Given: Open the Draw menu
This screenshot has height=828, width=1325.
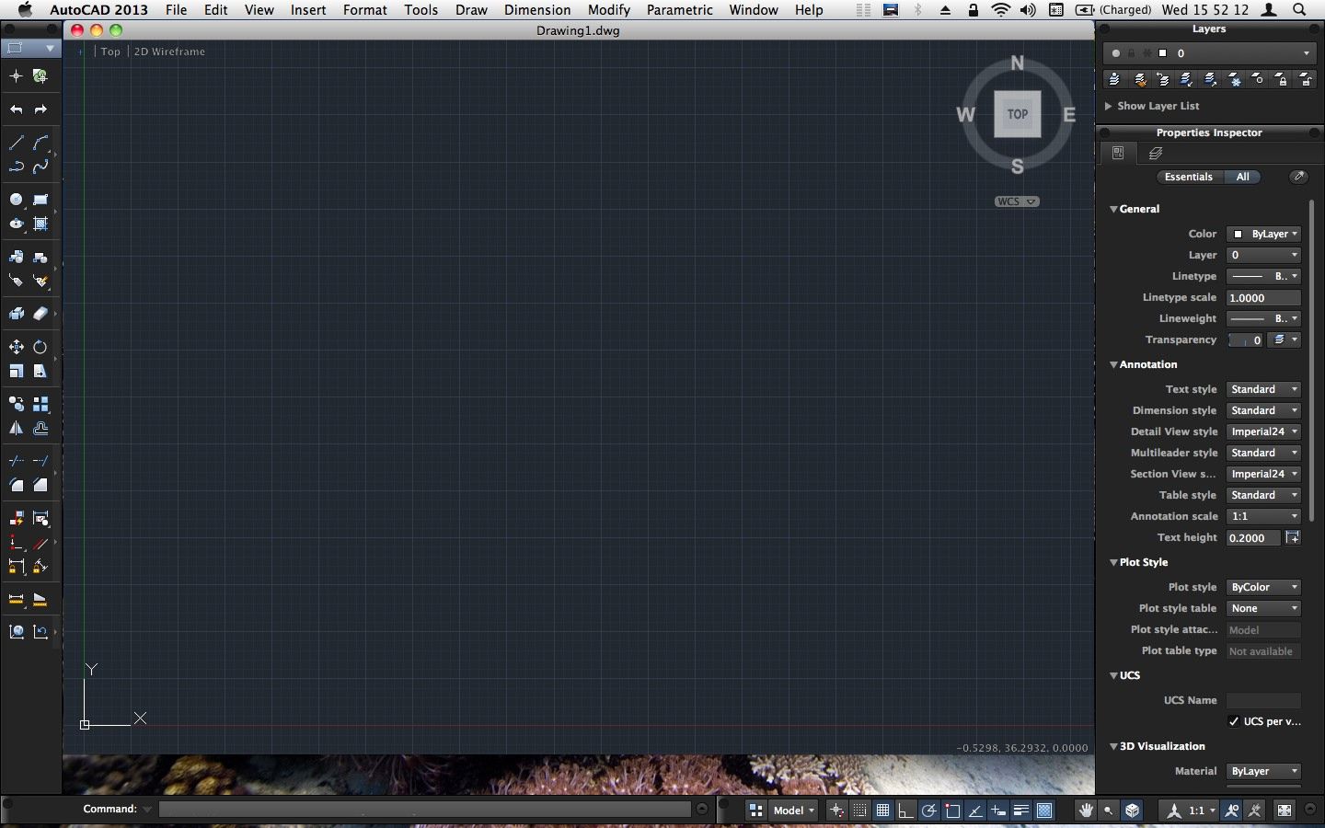Looking at the screenshot, I should (471, 10).
